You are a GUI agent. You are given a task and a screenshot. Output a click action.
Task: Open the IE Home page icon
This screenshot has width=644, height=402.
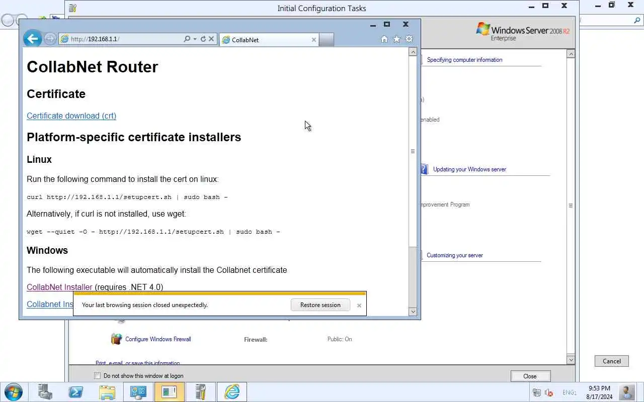(384, 39)
